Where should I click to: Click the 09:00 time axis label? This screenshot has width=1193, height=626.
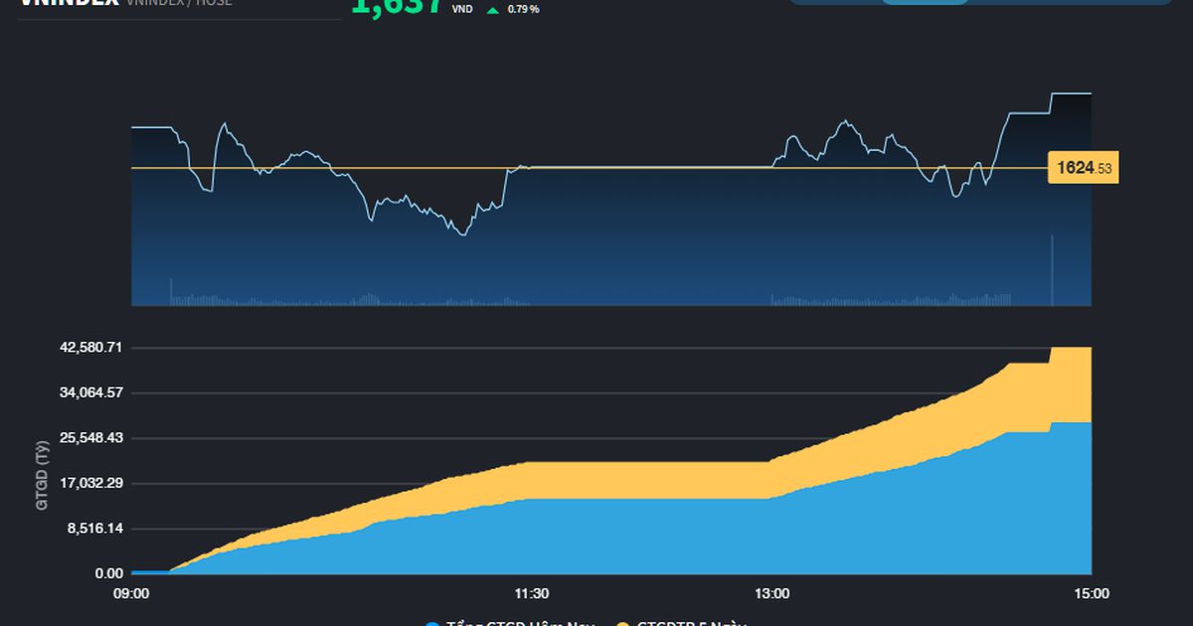pyautogui.click(x=132, y=594)
